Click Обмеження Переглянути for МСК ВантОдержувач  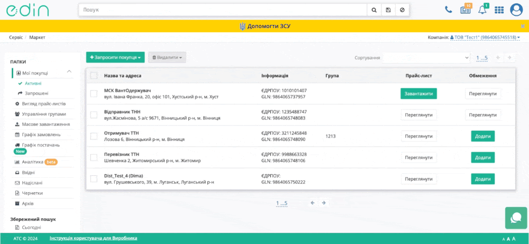pyautogui.click(x=483, y=94)
